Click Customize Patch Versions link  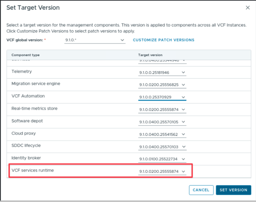[164, 40]
